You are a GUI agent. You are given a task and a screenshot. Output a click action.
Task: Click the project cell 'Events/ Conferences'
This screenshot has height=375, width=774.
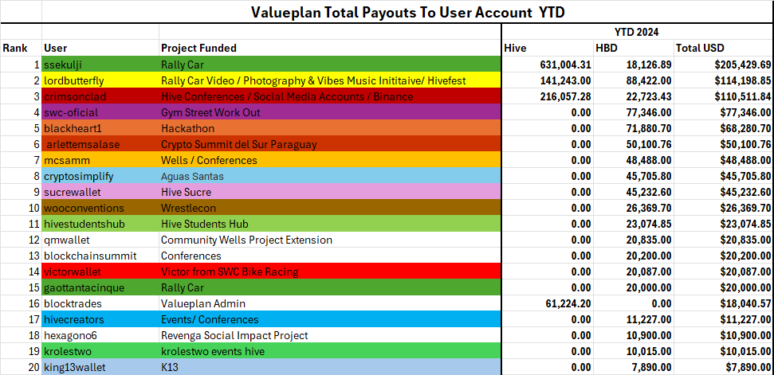coord(330,320)
